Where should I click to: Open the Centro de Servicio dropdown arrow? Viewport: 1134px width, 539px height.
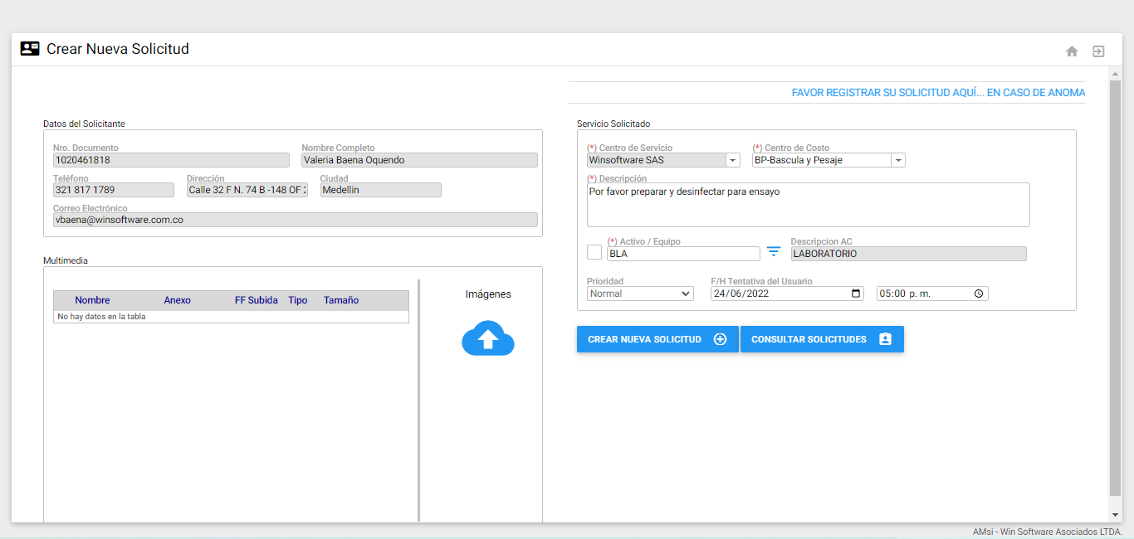[733, 160]
